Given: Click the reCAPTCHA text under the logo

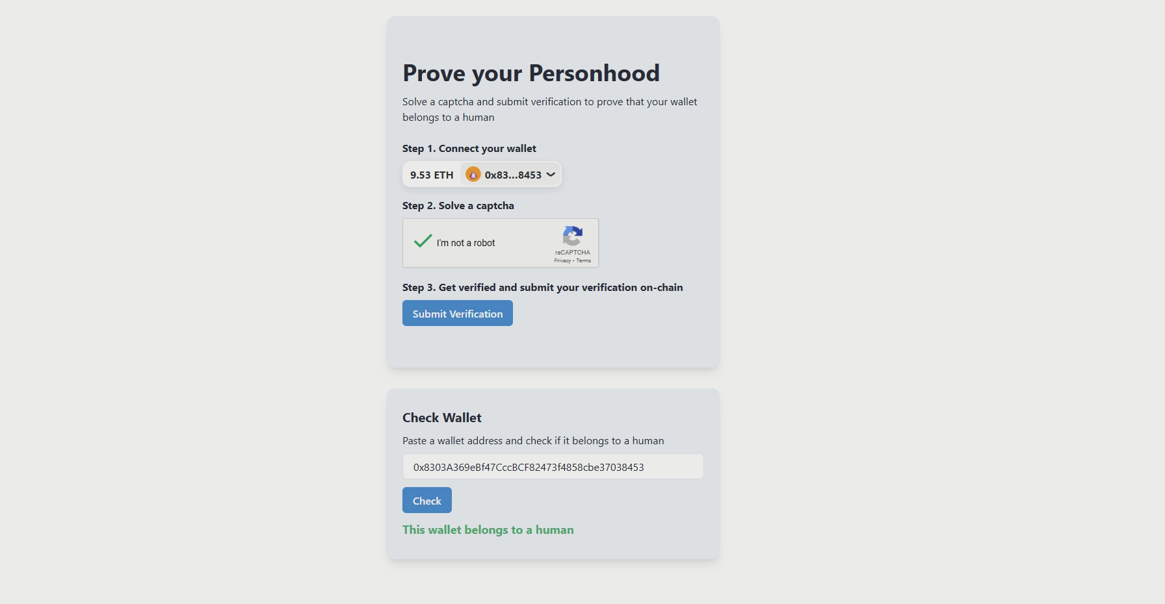Looking at the screenshot, I should point(573,252).
